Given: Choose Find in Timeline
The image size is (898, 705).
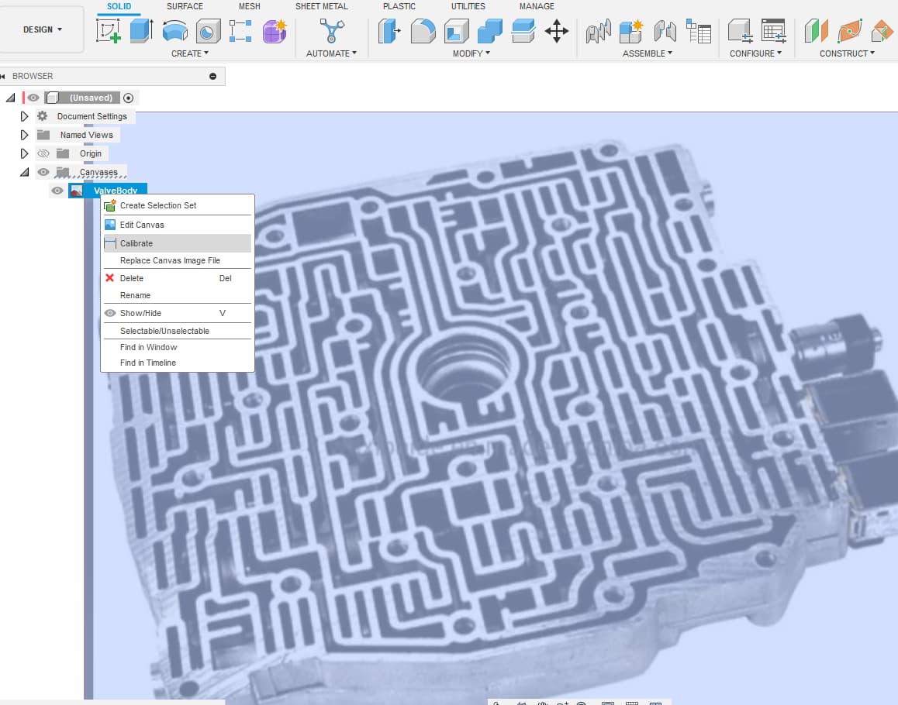Looking at the screenshot, I should point(177,363).
